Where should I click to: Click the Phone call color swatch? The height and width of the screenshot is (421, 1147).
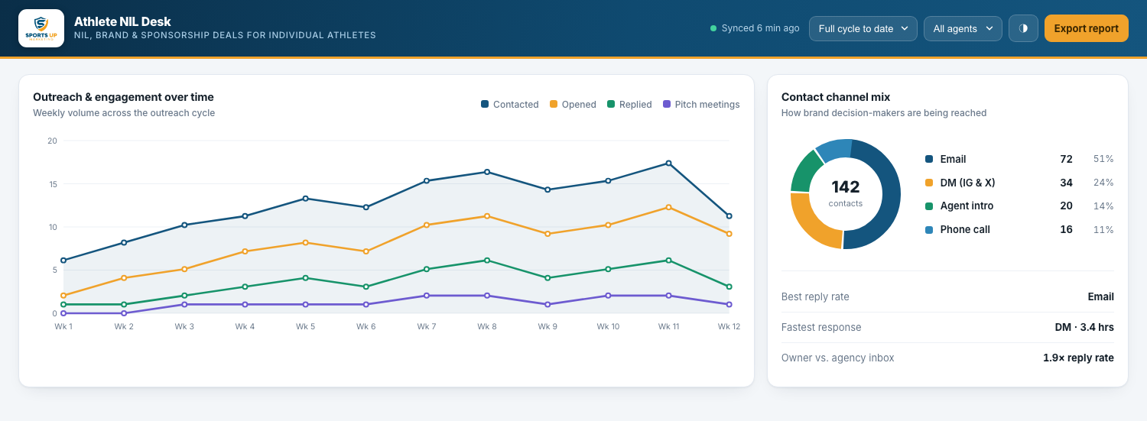(x=929, y=230)
